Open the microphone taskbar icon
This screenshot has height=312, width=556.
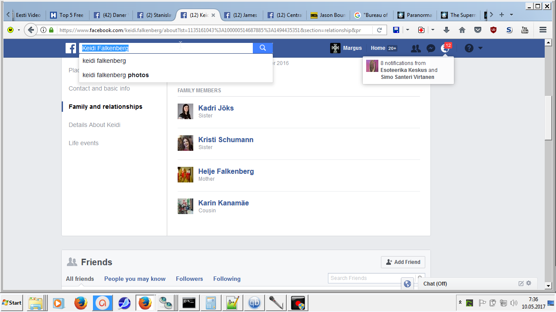(x=276, y=302)
